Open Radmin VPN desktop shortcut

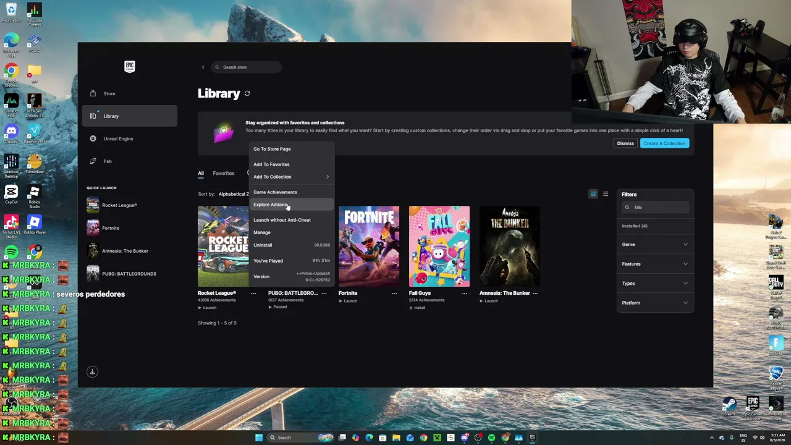(35, 133)
